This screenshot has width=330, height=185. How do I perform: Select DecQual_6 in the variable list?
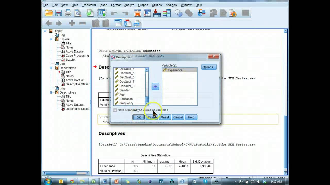[127, 77]
